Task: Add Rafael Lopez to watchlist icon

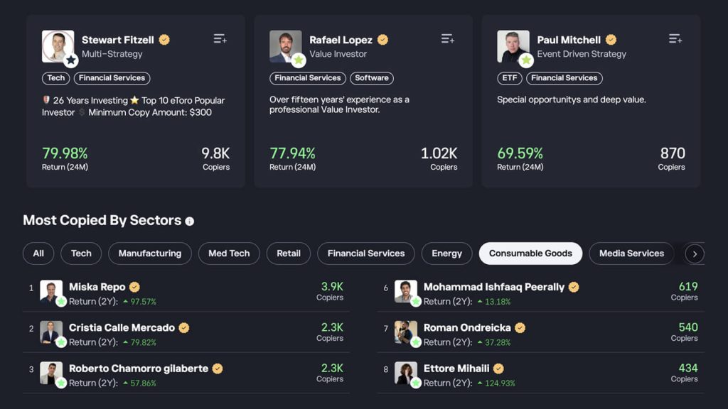Action: click(448, 39)
